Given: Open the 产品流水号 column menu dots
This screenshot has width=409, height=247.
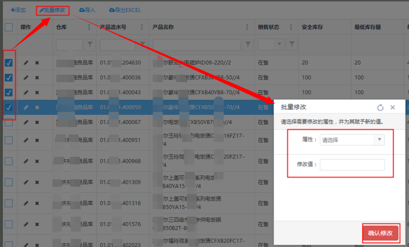Looking at the screenshot, I should point(142,27).
